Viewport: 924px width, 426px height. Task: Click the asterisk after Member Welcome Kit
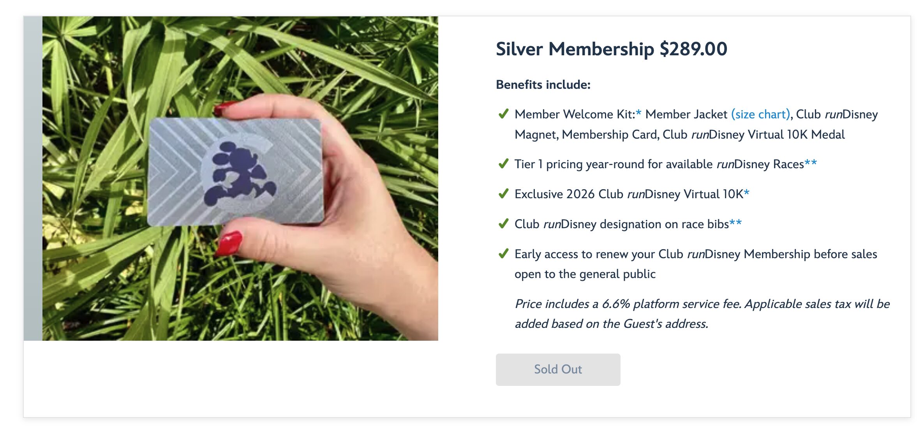coord(638,113)
